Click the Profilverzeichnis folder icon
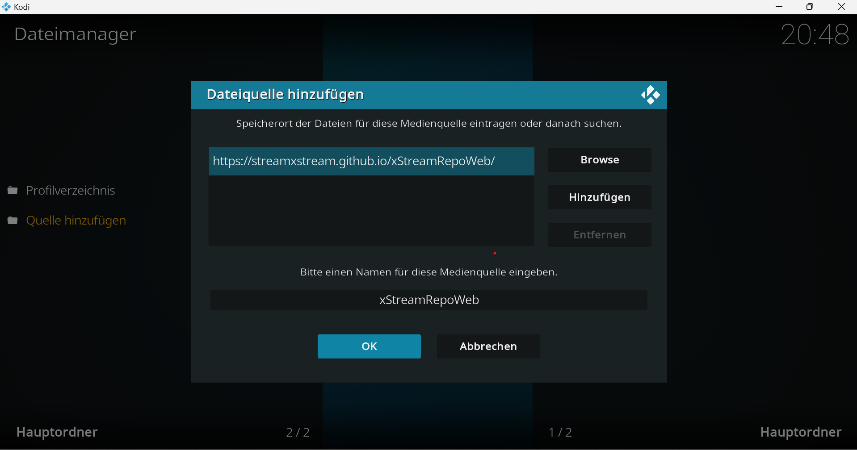Image resolution: width=857 pixels, height=450 pixels. click(x=13, y=191)
